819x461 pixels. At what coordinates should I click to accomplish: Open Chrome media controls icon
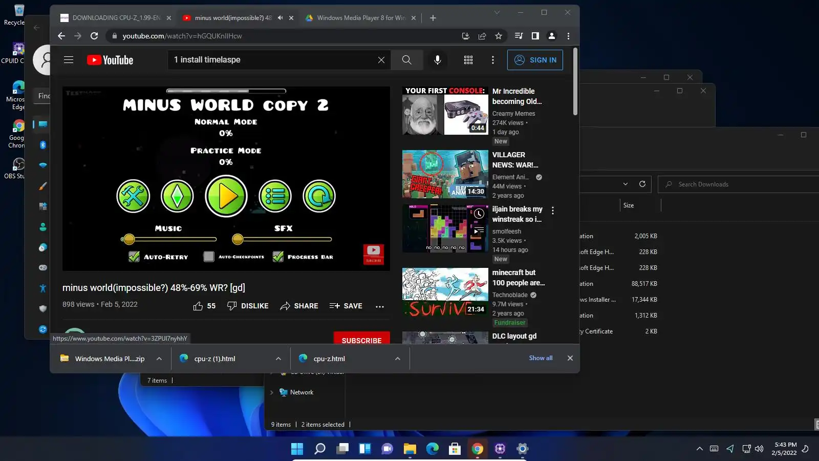point(519,36)
